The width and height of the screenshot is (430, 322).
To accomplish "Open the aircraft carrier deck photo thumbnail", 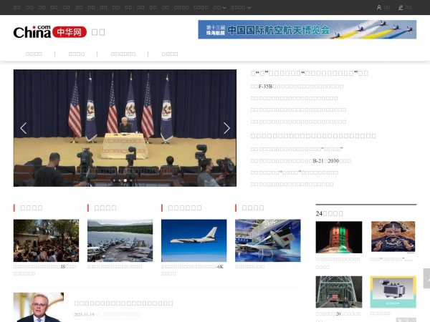I will tap(120, 240).
